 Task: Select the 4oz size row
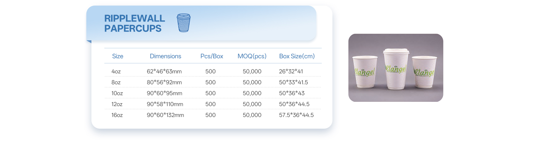116,71
